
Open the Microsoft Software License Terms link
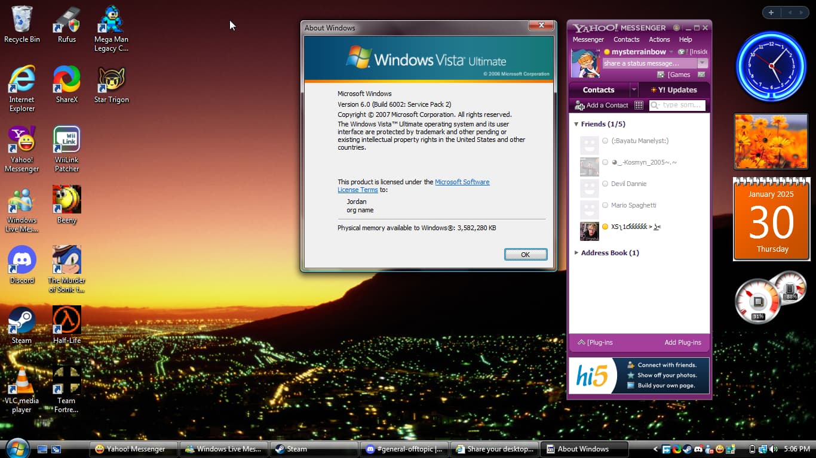(413, 186)
